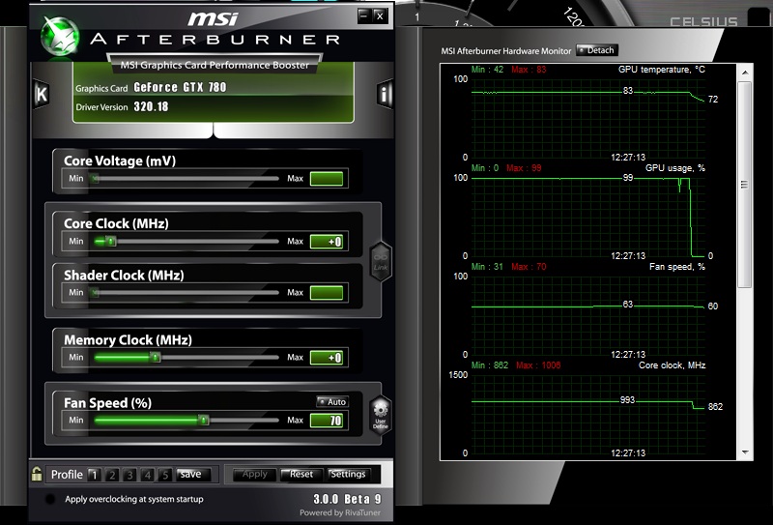Screen dimensions: 773x525
Task: Click the Driver Version 320.18 text
Action: pyautogui.click(x=122, y=106)
